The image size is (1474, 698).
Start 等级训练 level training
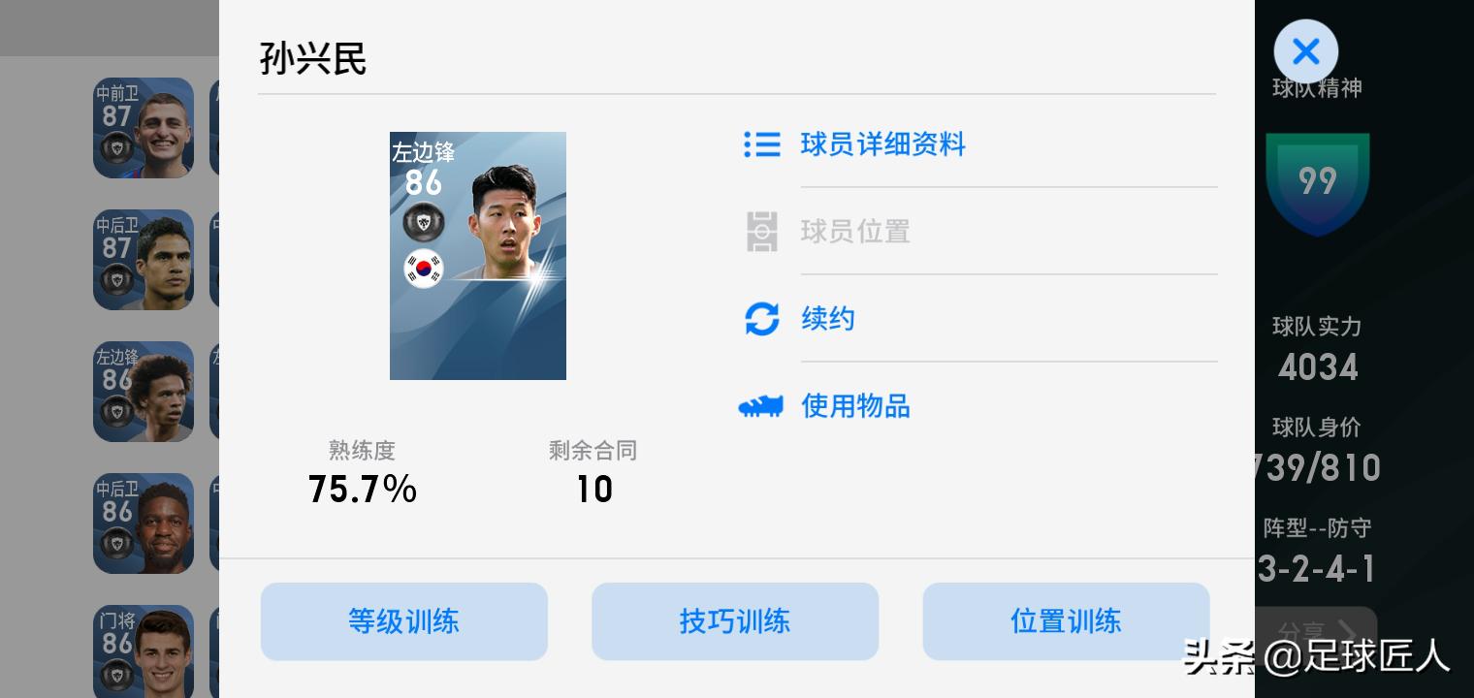pyautogui.click(x=404, y=621)
